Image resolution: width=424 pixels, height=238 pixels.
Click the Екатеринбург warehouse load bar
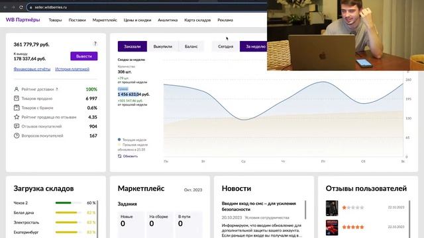[x=68, y=232]
